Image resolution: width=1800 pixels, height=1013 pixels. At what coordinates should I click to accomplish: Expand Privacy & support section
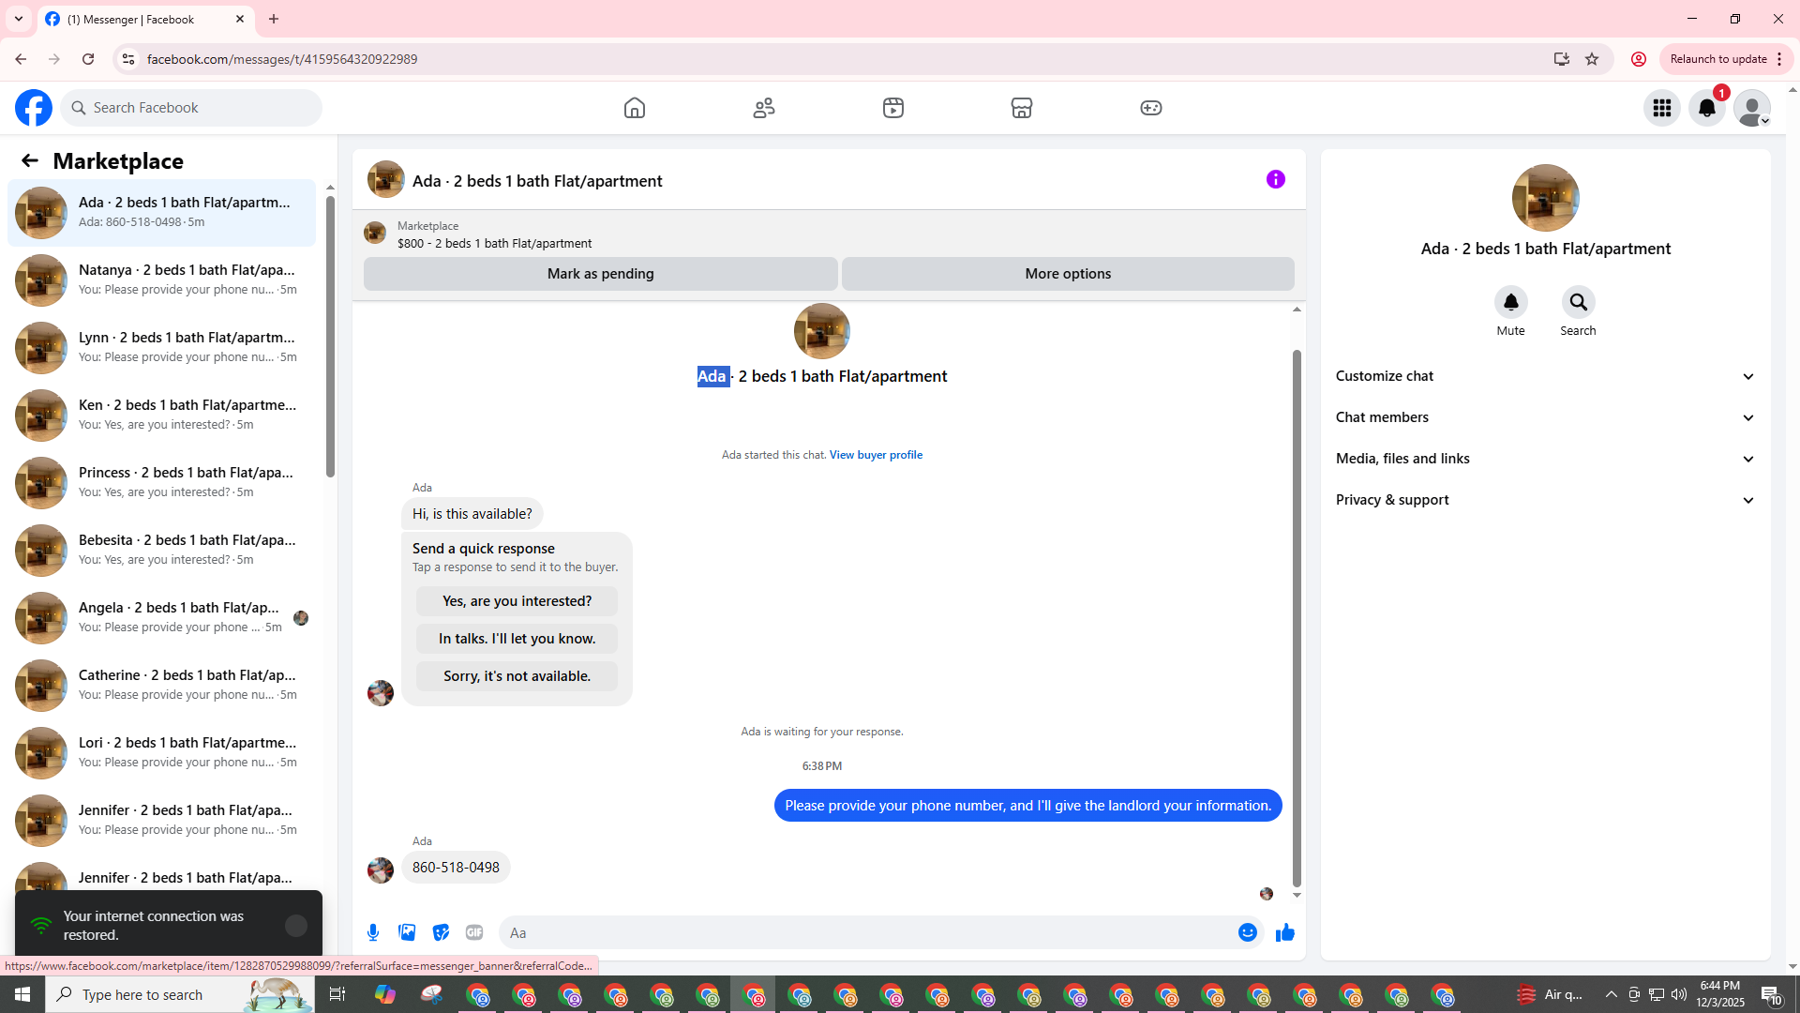(1545, 500)
